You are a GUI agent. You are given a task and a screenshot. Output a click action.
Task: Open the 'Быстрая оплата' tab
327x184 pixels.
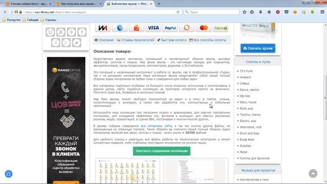coord(172,40)
